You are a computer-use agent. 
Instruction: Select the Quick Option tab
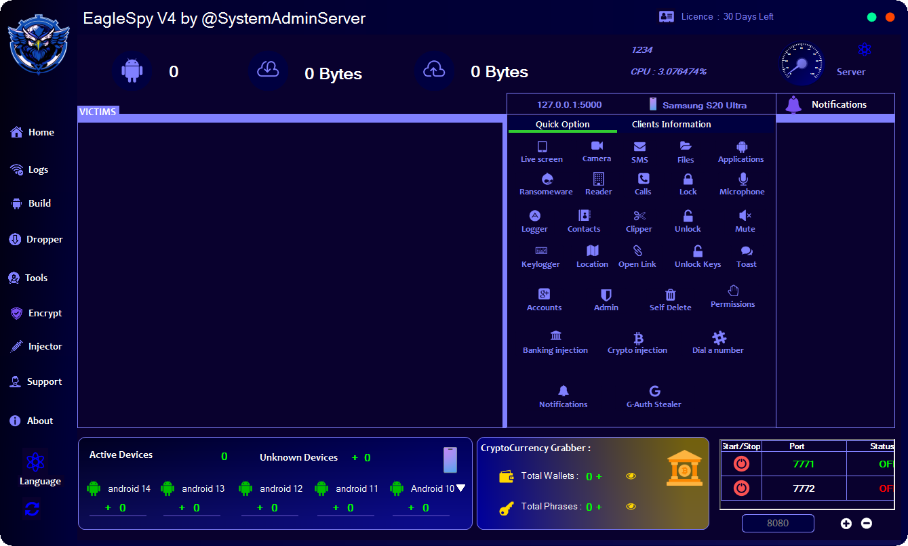(x=562, y=124)
